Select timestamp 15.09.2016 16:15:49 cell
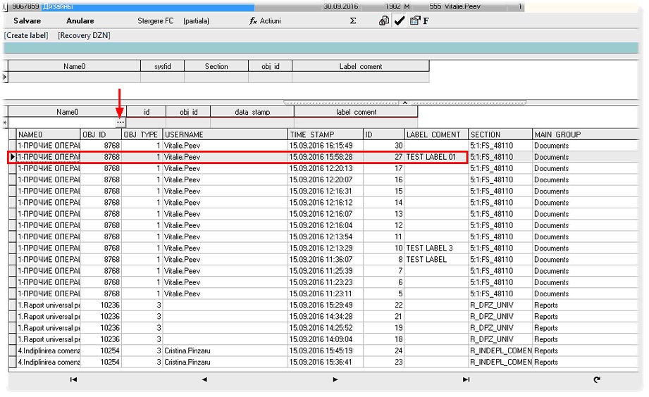Screen dimensions: 649x397 tap(326, 146)
